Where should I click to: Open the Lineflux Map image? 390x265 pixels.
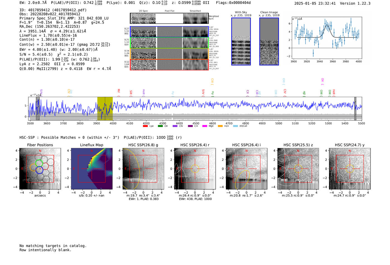(92, 169)
